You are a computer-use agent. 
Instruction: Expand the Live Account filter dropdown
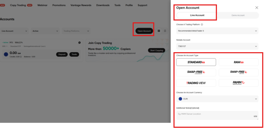coord(14,31)
